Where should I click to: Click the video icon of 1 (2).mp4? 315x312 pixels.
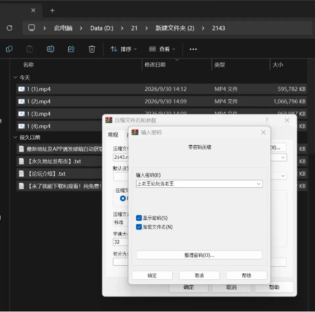point(22,102)
